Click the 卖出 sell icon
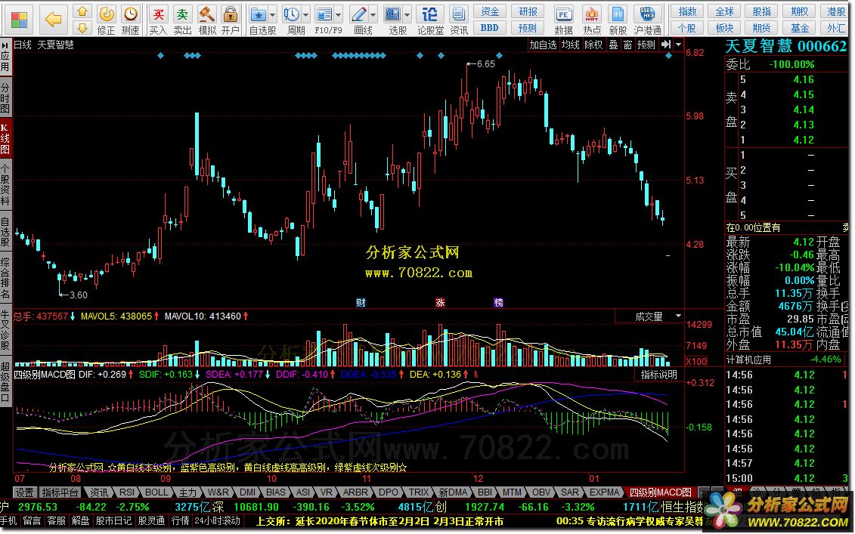Viewport: 855px width, 534px height. pyautogui.click(x=182, y=15)
